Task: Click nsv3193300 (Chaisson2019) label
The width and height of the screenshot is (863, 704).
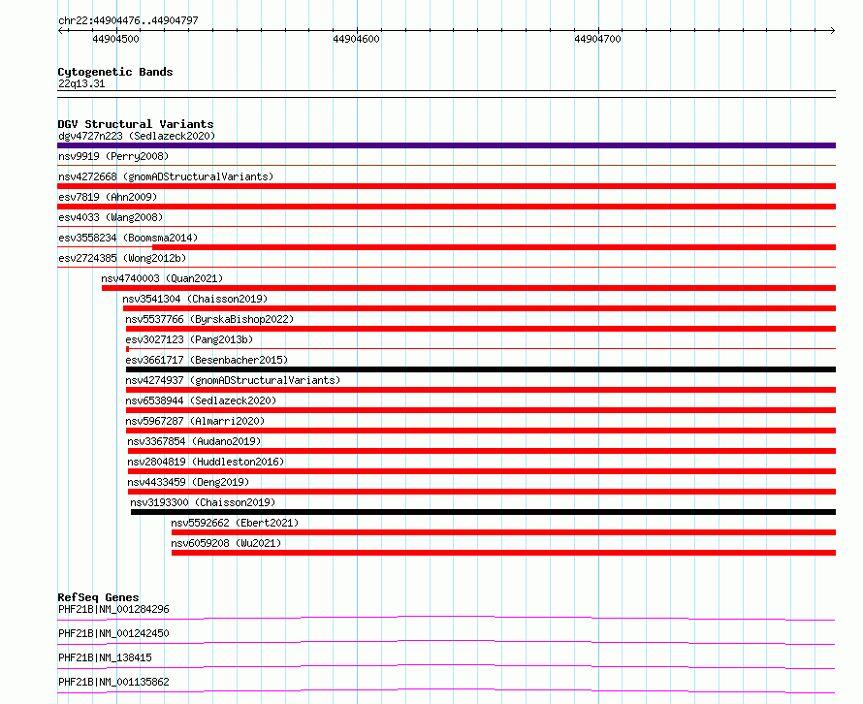Action: [x=203, y=502]
